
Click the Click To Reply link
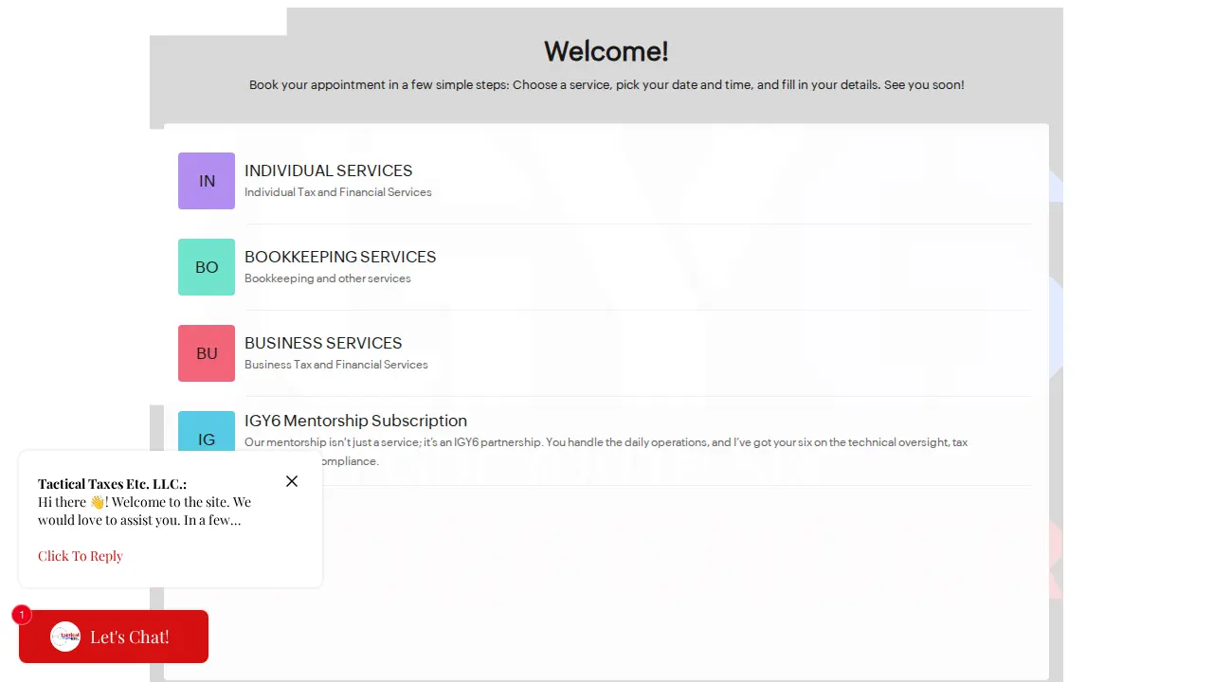[81, 556]
